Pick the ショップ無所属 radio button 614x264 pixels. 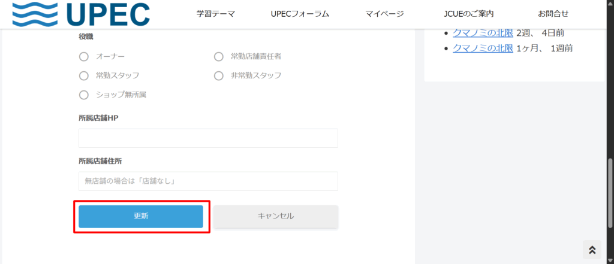pyautogui.click(x=84, y=95)
